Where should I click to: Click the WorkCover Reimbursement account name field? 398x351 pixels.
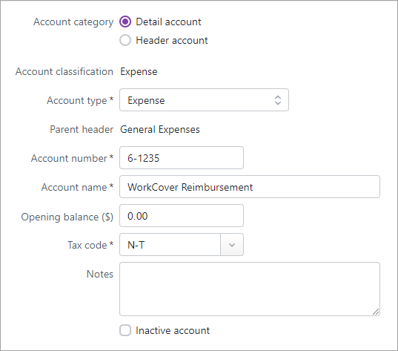(250, 186)
